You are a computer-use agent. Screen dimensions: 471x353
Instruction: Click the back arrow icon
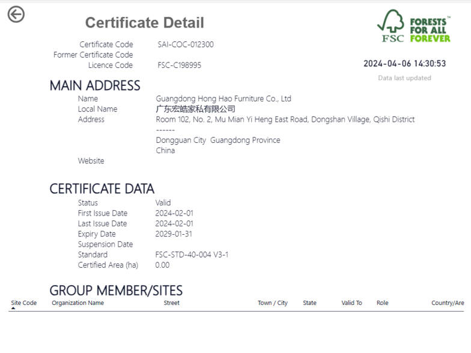point(16,14)
